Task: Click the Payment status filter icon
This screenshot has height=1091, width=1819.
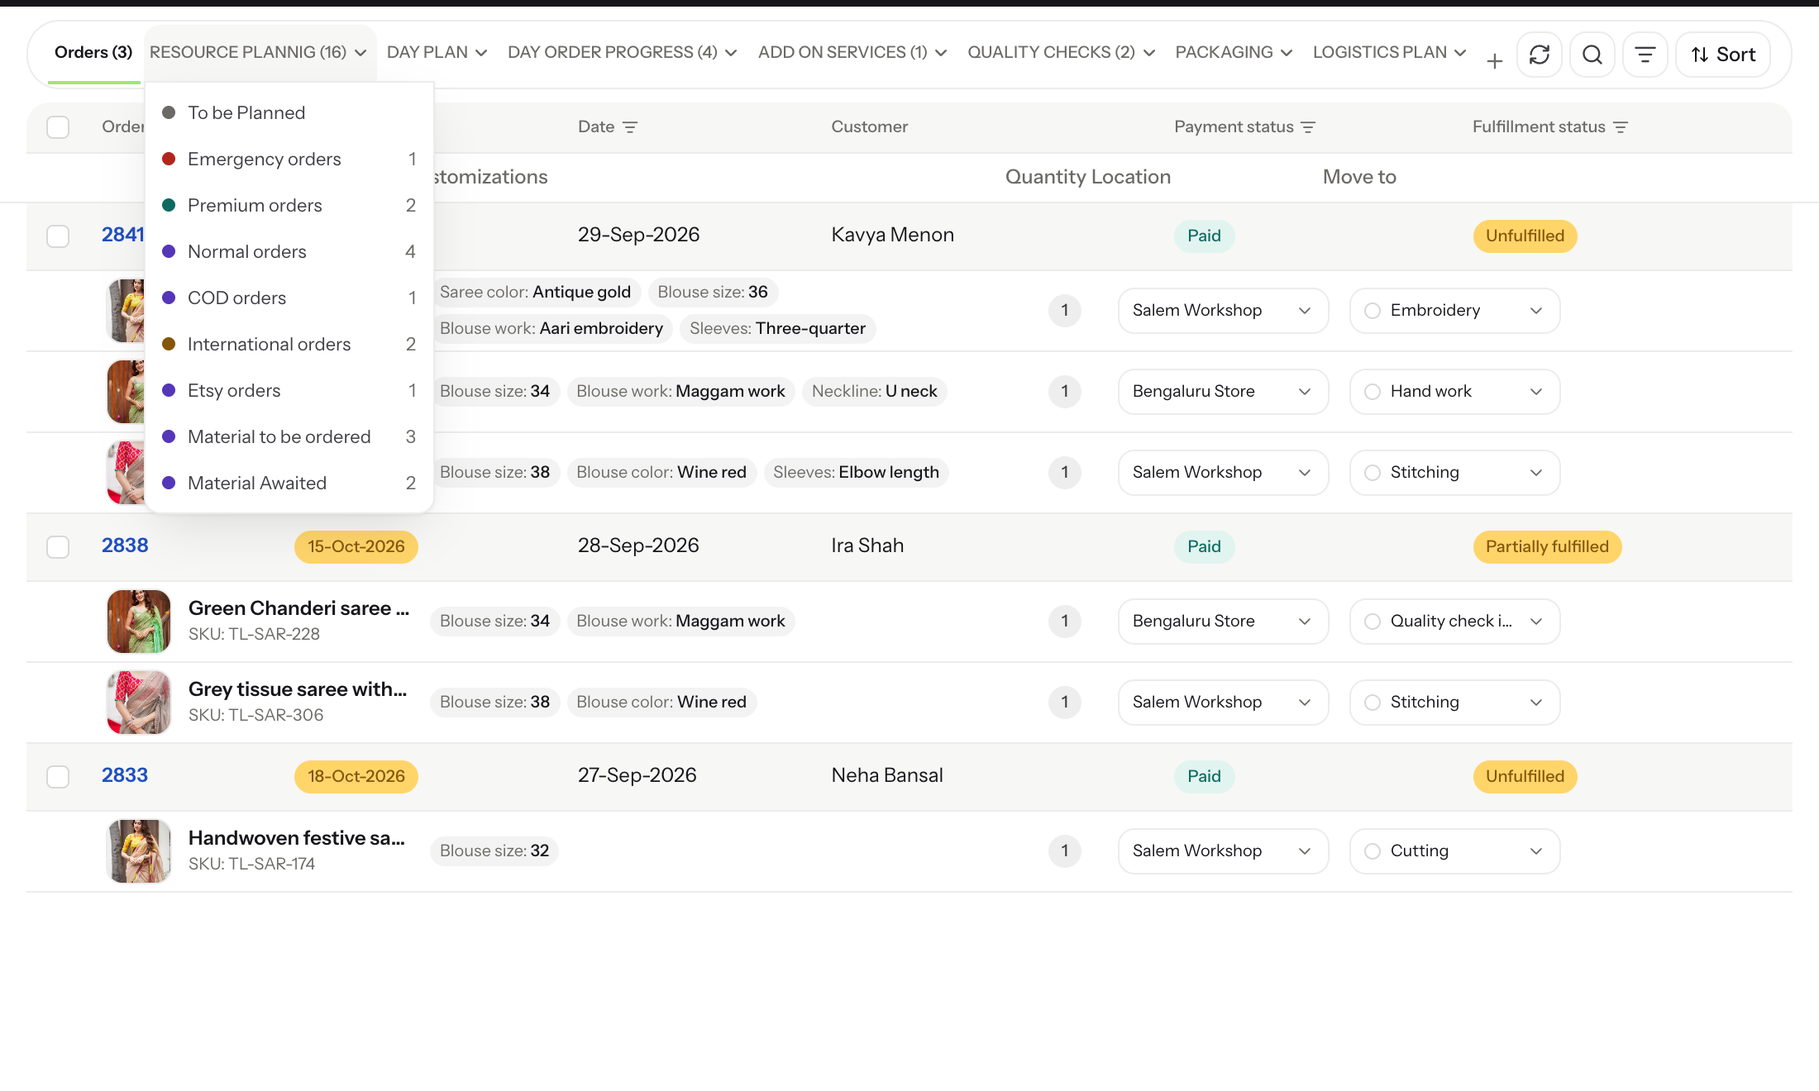Action: [x=1308, y=127]
